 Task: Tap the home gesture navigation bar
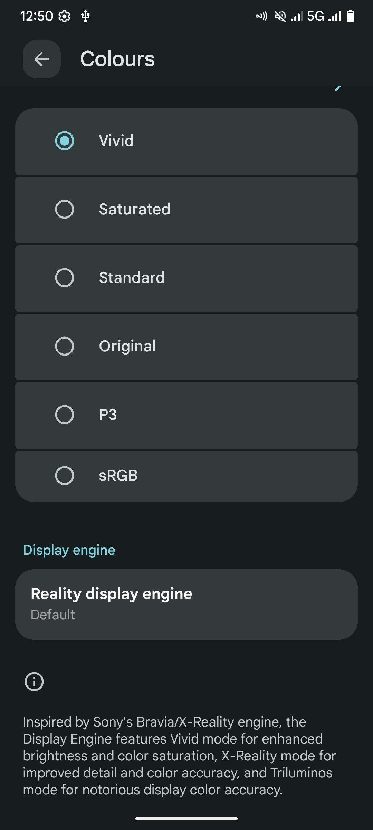(186, 819)
